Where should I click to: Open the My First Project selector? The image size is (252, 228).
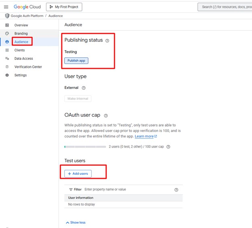click(64, 7)
